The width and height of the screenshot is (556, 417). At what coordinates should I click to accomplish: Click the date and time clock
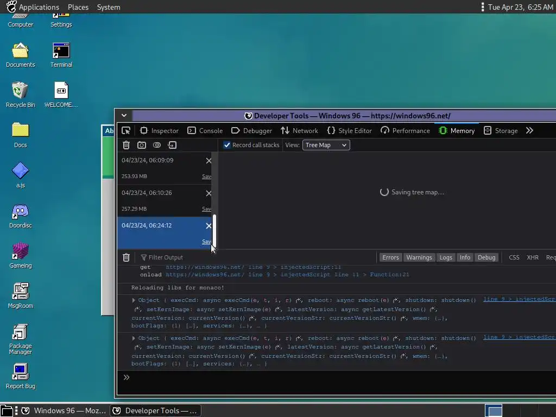[520, 7]
